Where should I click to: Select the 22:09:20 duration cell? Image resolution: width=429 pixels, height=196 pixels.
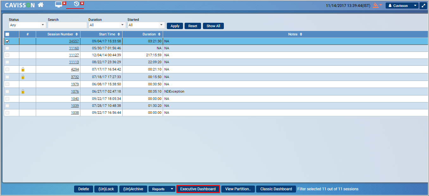point(142,62)
